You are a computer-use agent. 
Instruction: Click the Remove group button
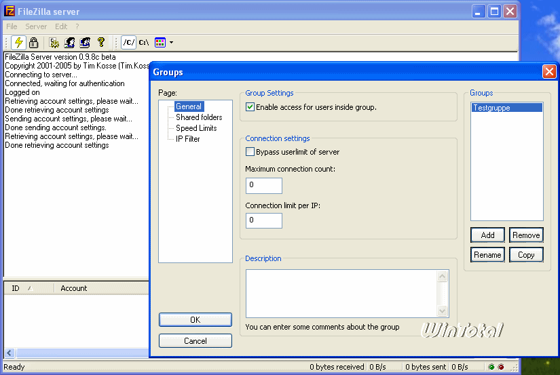pyautogui.click(x=526, y=235)
